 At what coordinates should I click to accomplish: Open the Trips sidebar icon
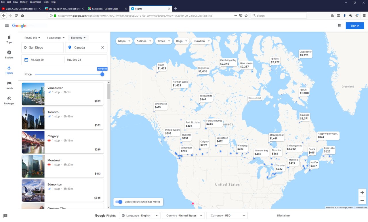[x=9, y=39]
